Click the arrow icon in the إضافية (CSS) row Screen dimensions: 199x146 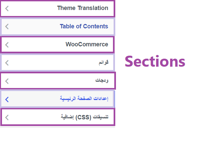pos(7,117)
